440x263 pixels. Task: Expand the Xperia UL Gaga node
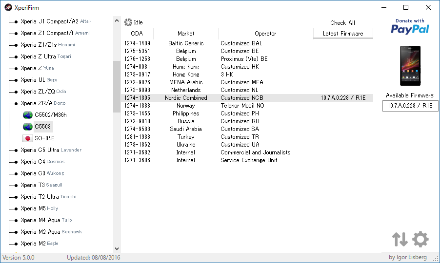click(x=16, y=80)
